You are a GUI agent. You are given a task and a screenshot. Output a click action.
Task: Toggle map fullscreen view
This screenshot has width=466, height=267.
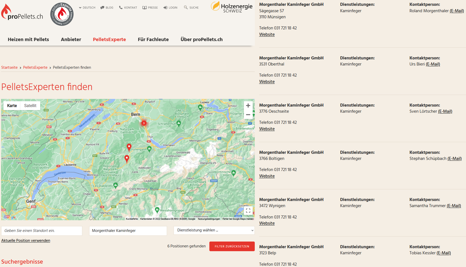point(248,210)
